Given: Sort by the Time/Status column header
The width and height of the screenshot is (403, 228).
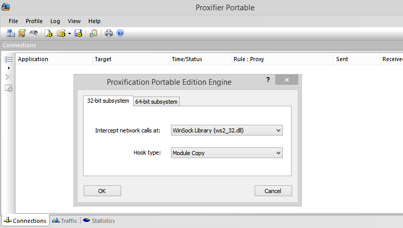Looking at the screenshot, I should 200,59.
